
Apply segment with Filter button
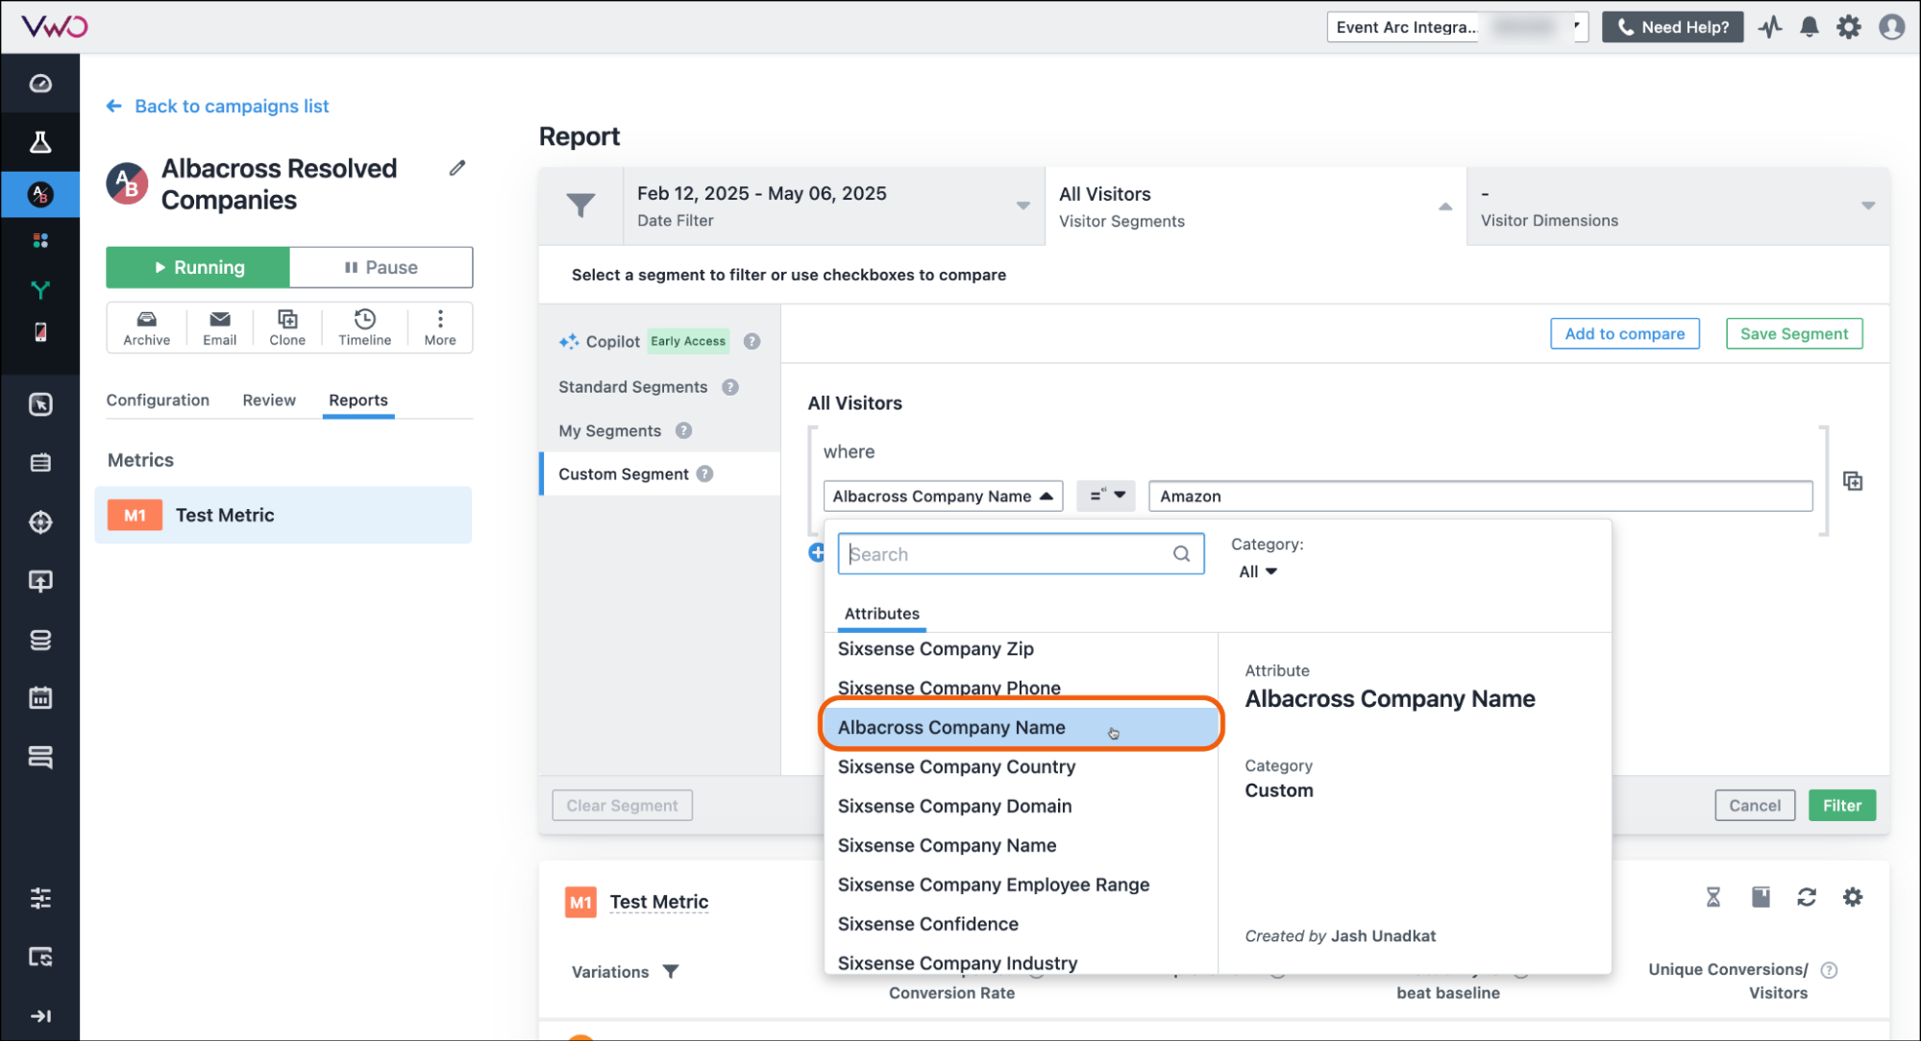click(x=1841, y=806)
